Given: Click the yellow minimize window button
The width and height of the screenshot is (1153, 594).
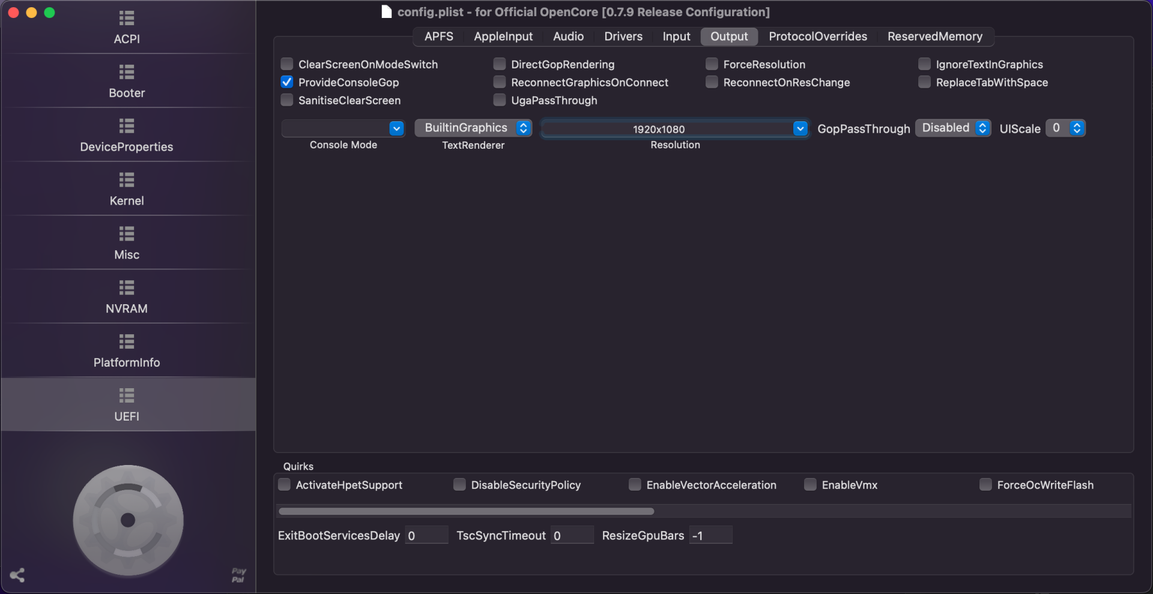Looking at the screenshot, I should [31, 13].
